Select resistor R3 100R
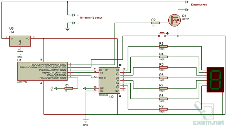Screen dimensions: 227x127 point(163,46)
